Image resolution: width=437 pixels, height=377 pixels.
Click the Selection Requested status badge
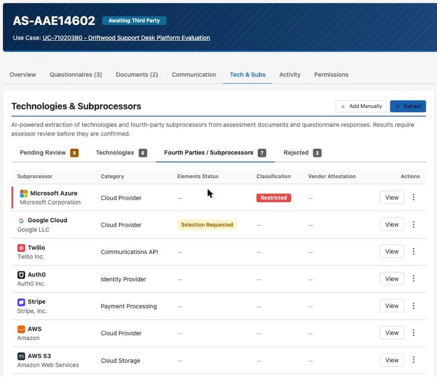point(207,225)
